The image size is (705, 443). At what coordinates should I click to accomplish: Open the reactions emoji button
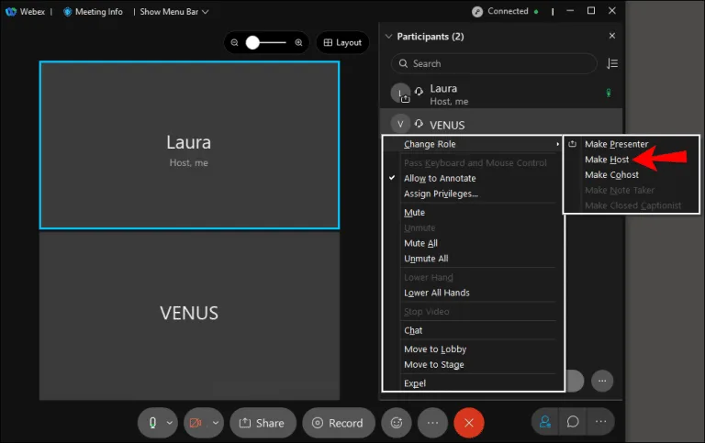(397, 423)
